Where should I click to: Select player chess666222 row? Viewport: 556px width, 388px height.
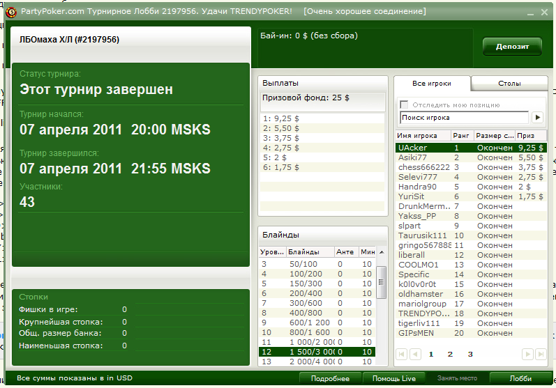(471, 167)
